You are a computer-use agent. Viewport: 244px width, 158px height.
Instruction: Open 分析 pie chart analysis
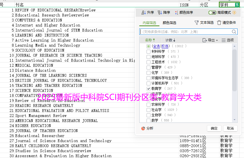tap(143, 128)
